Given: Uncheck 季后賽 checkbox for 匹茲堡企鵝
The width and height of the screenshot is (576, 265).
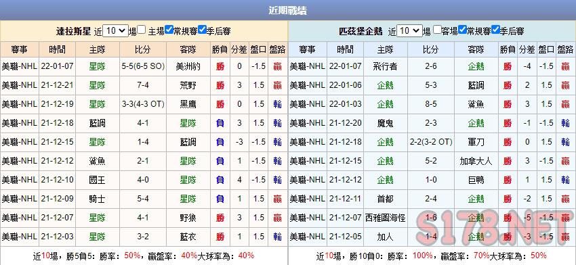Looking at the screenshot, I should pos(495,30).
